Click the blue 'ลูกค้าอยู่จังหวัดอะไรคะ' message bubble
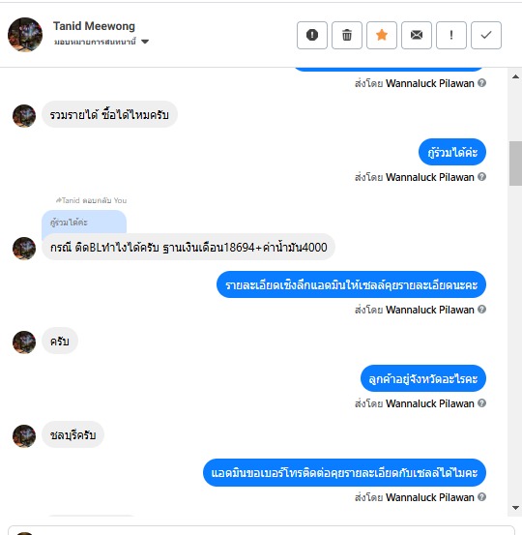Screen dimensions: 522x535 423,378
